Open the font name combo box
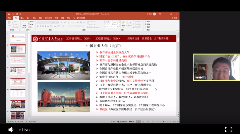Viewport: 240px width, 134px height. [x=44, y=23]
